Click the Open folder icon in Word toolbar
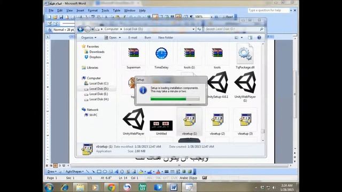 pyautogui.click(x=55, y=17)
